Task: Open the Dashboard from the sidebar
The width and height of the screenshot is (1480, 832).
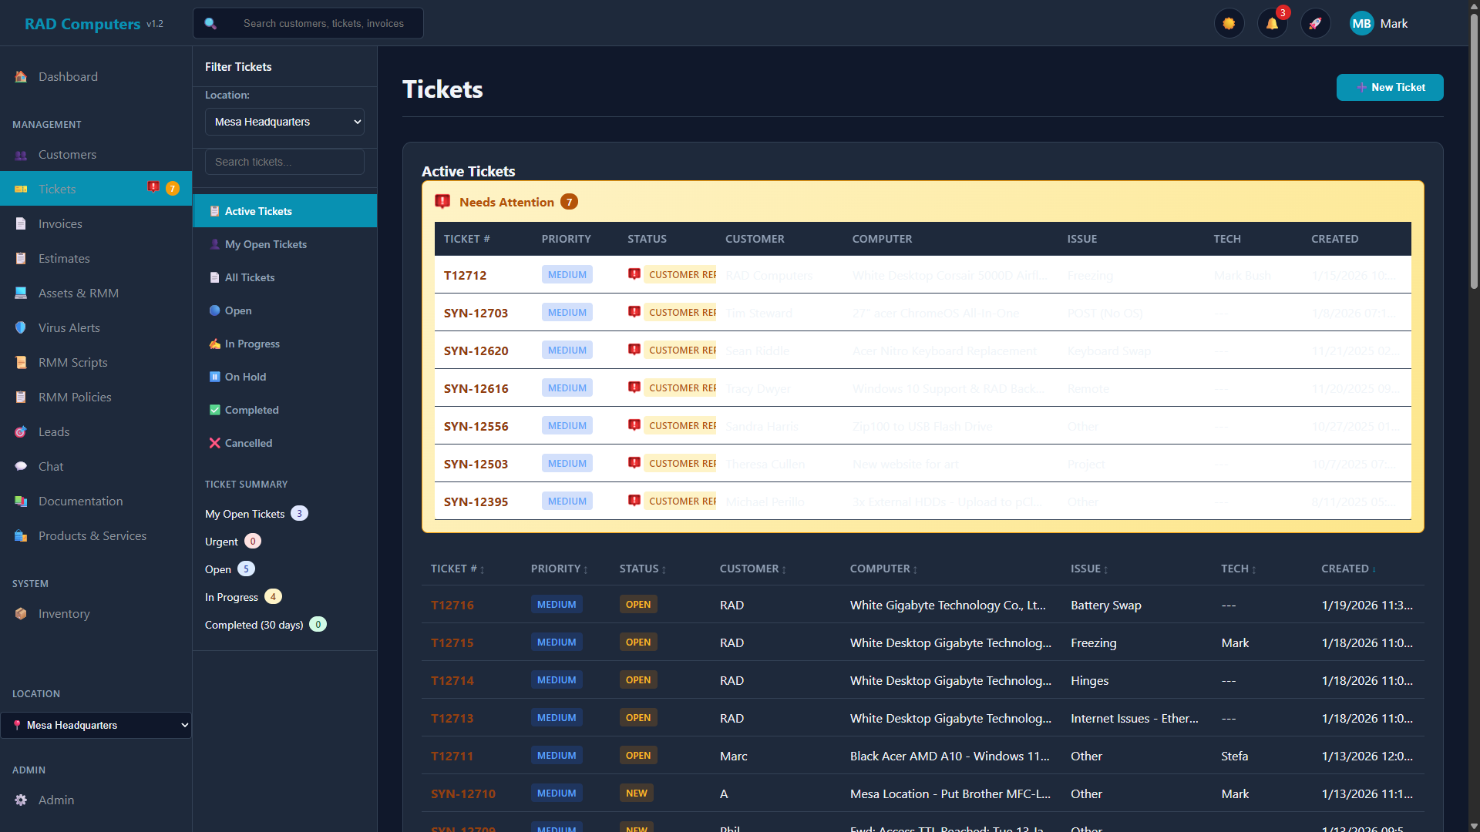Action: coord(68,76)
